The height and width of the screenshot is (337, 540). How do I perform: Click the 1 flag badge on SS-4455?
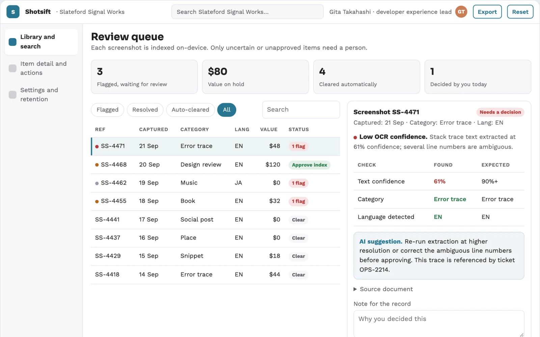(x=298, y=201)
